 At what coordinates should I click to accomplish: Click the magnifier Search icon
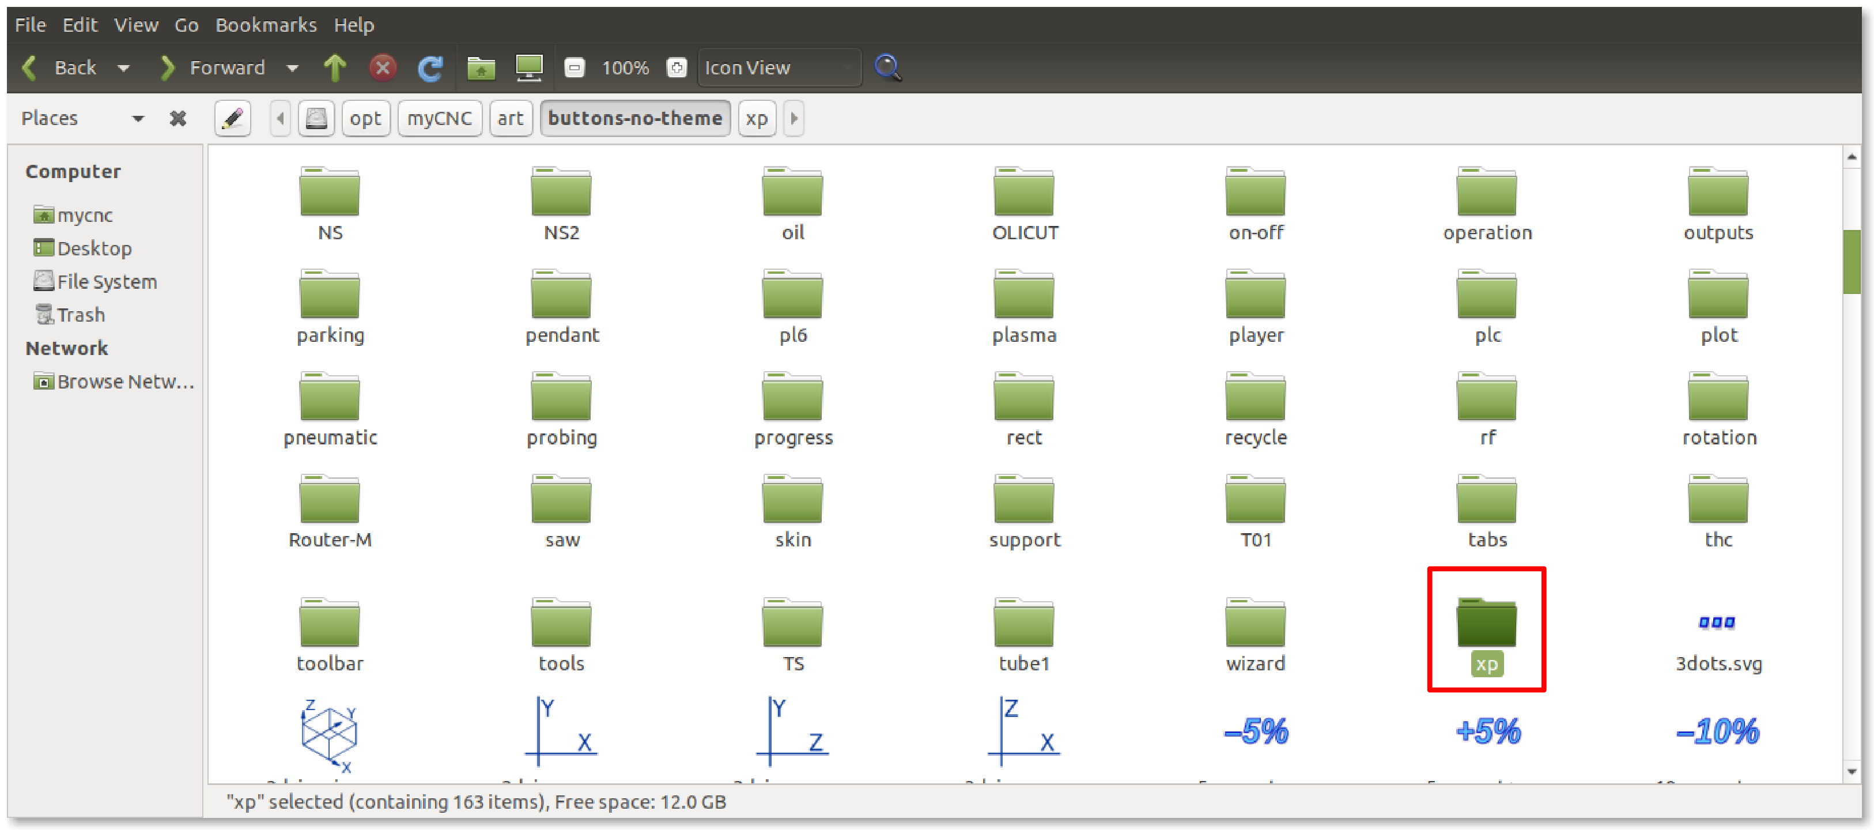887,67
